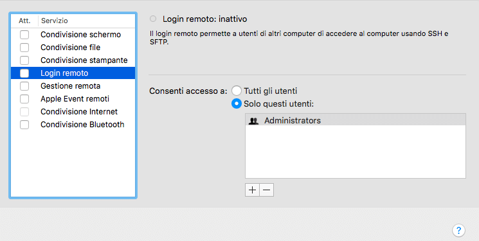Add a user with the plus button

(252, 190)
